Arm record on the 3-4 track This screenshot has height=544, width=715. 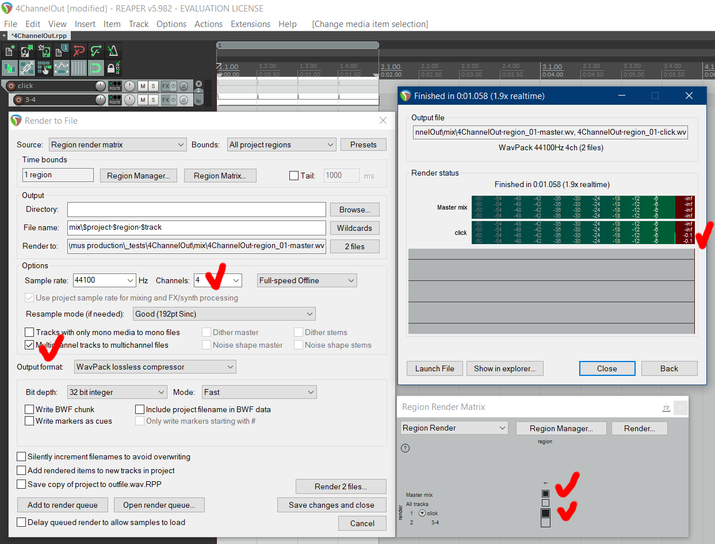(18, 100)
